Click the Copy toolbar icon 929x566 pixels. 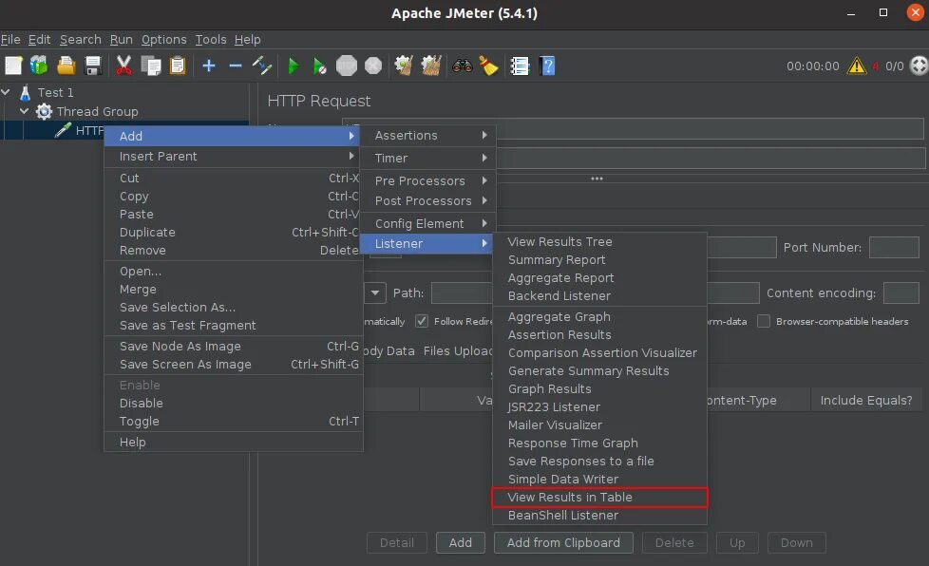[x=151, y=66]
